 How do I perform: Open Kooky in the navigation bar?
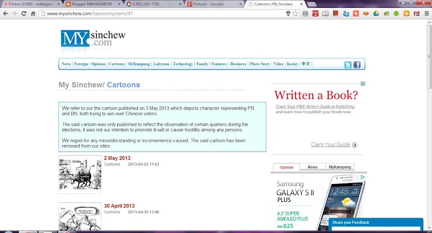(292, 64)
